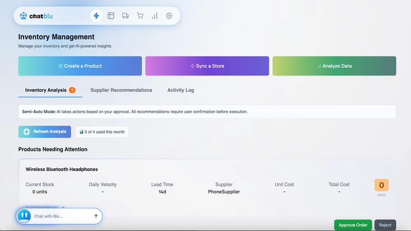
Task: Click the Semi-Auto Mode notice banner
Action: click(x=207, y=111)
